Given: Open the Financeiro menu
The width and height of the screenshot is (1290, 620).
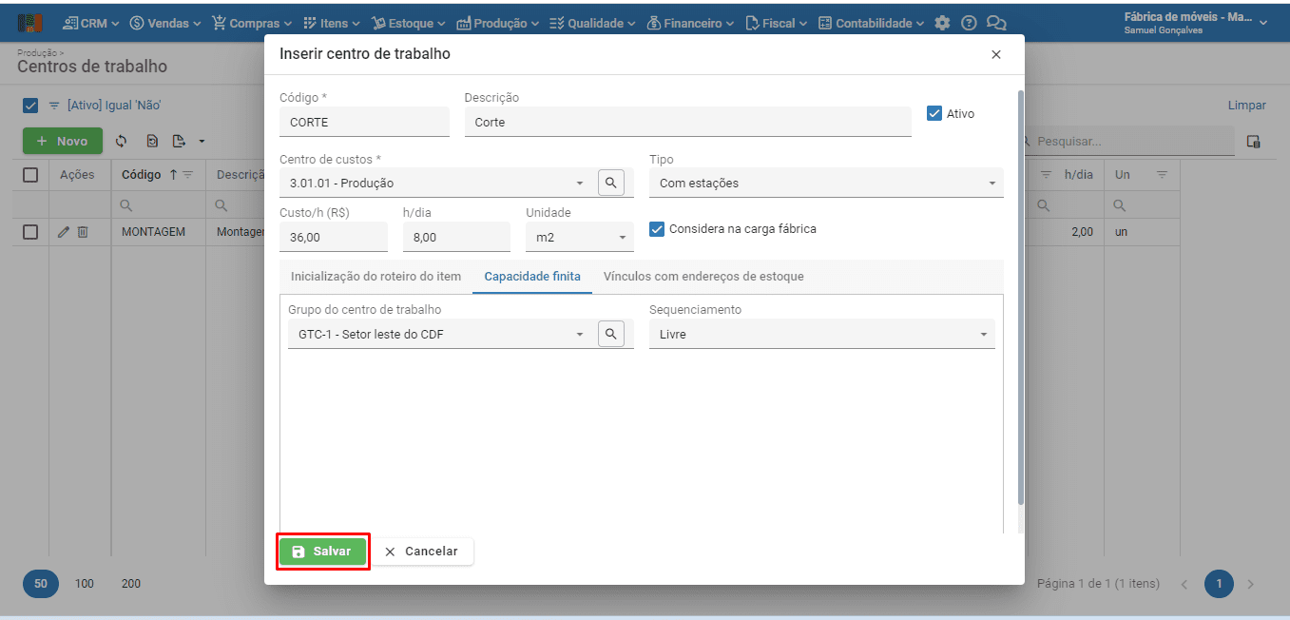Looking at the screenshot, I should (x=689, y=23).
